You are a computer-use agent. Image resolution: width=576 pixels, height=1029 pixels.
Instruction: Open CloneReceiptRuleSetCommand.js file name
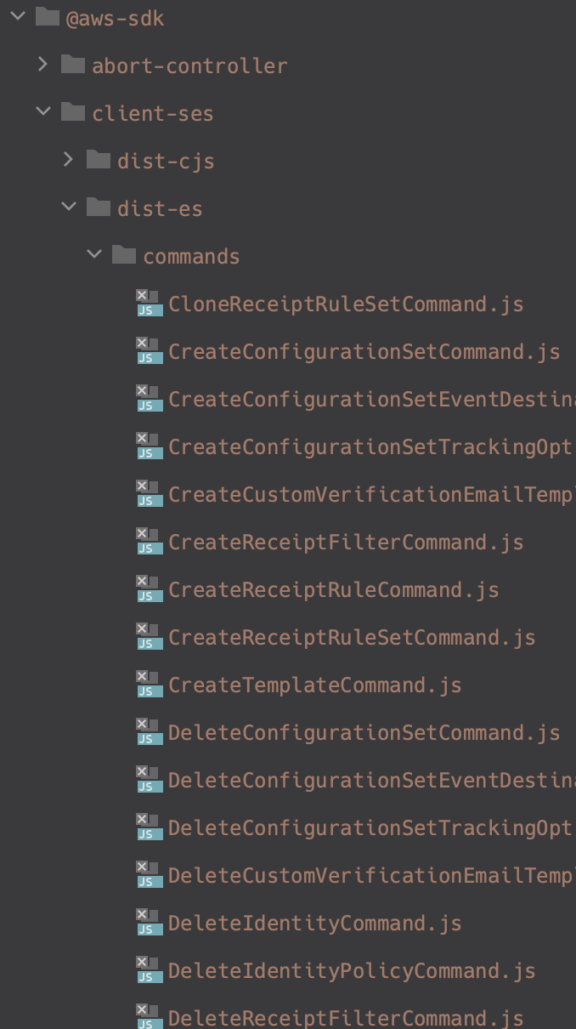pyautogui.click(x=346, y=304)
